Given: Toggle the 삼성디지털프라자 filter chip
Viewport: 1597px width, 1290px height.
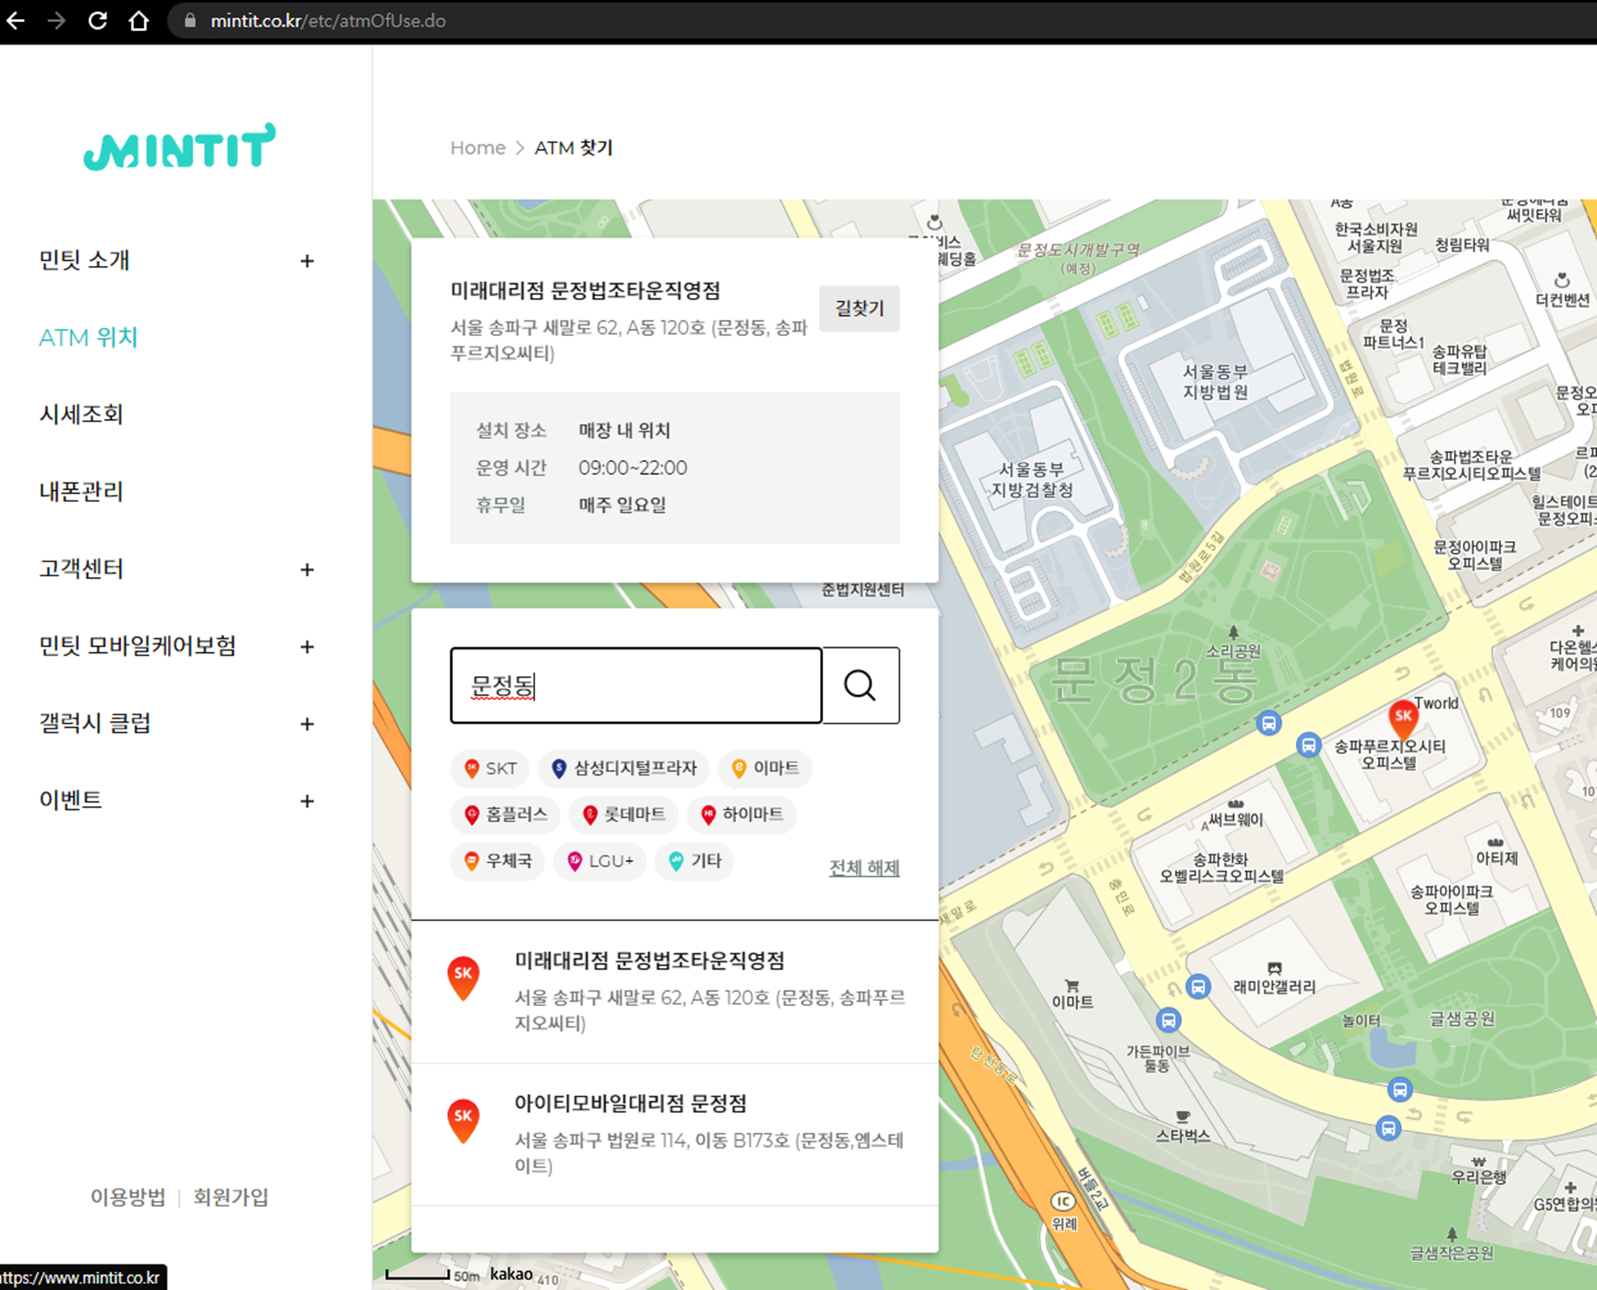Looking at the screenshot, I should click(624, 768).
